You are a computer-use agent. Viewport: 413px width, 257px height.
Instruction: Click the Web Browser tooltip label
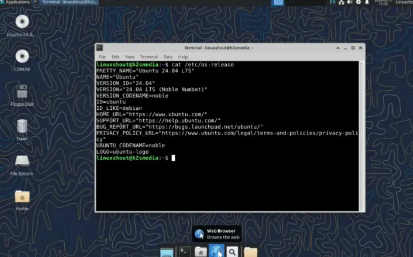click(x=221, y=231)
